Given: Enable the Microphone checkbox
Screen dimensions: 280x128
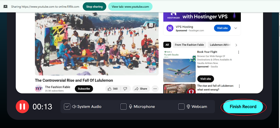Looking at the screenshot, I should coord(124,107).
